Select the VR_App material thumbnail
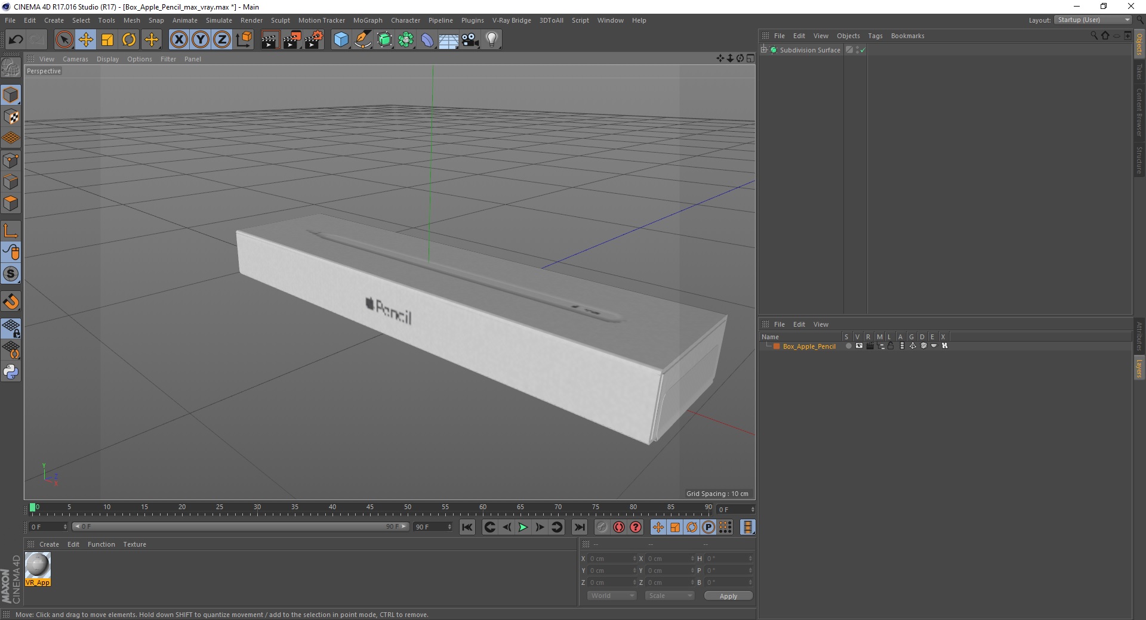1146x620 pixels. click(38, 566)
